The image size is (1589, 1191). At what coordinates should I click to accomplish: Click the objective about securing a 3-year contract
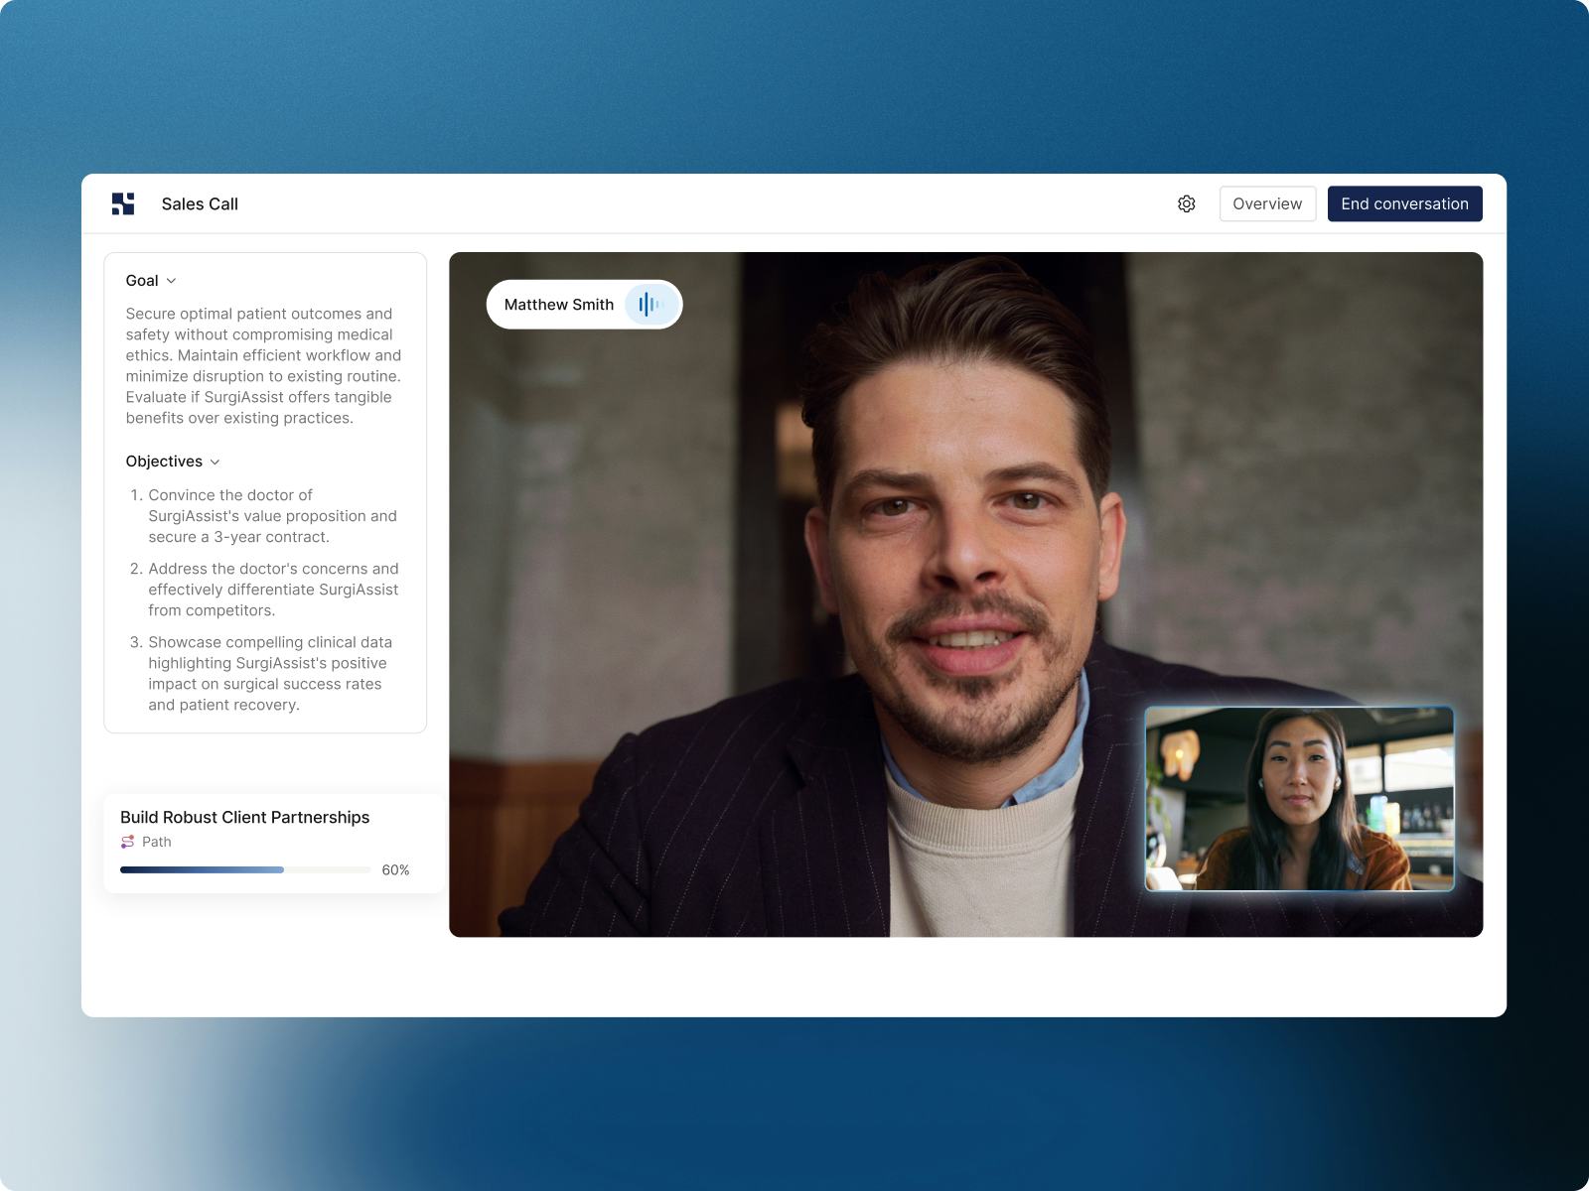click(x=272, y=516)
